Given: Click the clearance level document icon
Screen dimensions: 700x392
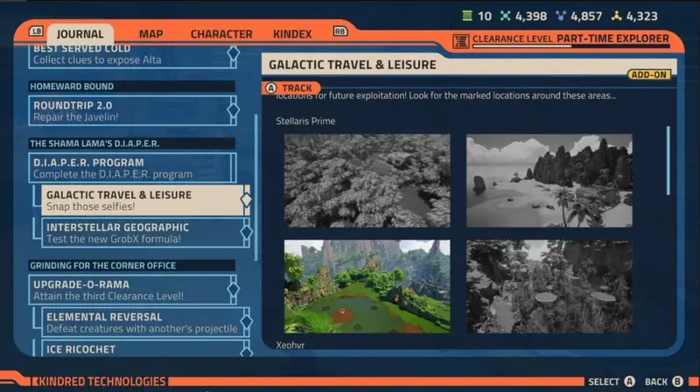Looking at the screenshot, I should pos(461,41).
